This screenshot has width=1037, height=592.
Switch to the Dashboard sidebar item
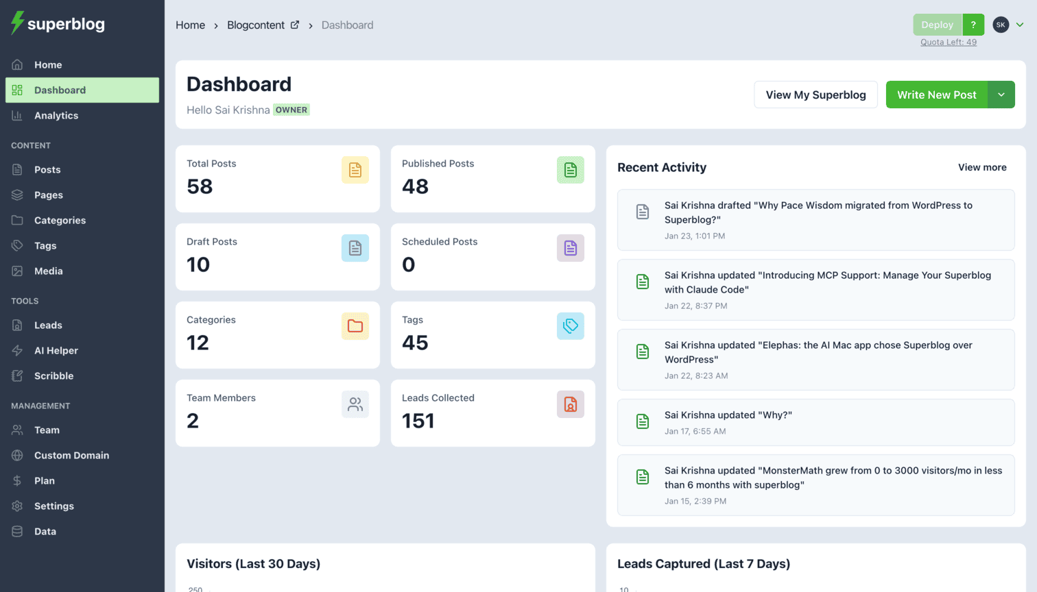[60, 90]
